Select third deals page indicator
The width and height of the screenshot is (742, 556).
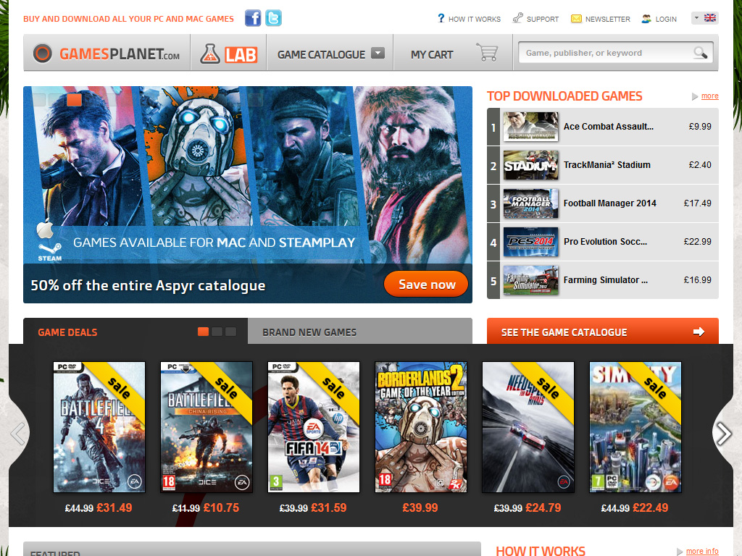[231, 332]
